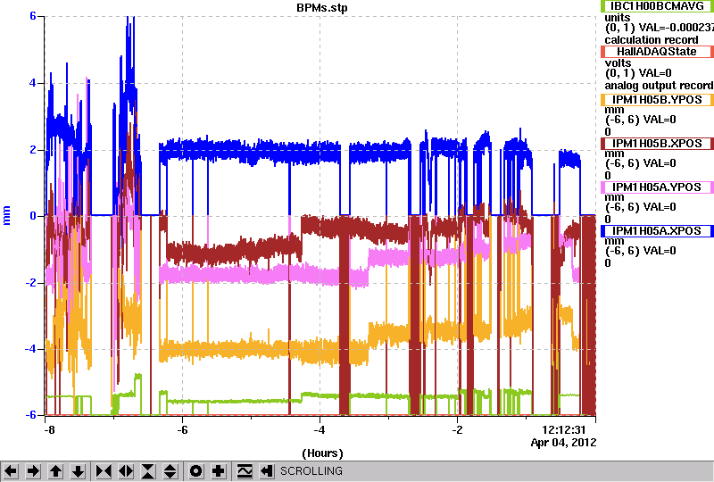Click the Apr 04, 2012 date label

click(564, 443)
